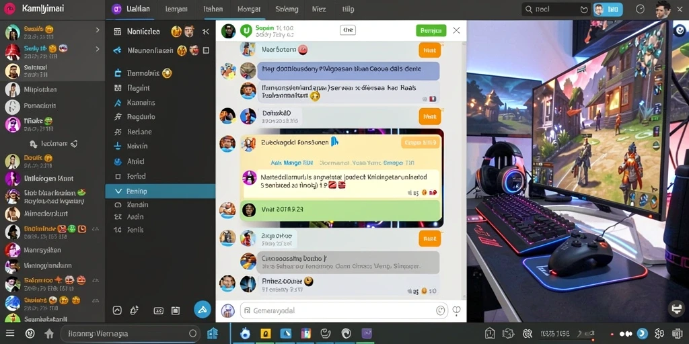Click the shield icon right of lecimam
689x344 pixels.
coord(74,144)
